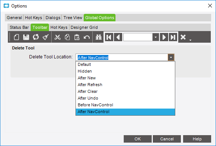The image size is (216, 146).
Task: Click the Undo arrow toolbar icon
Action: point(87,37)
